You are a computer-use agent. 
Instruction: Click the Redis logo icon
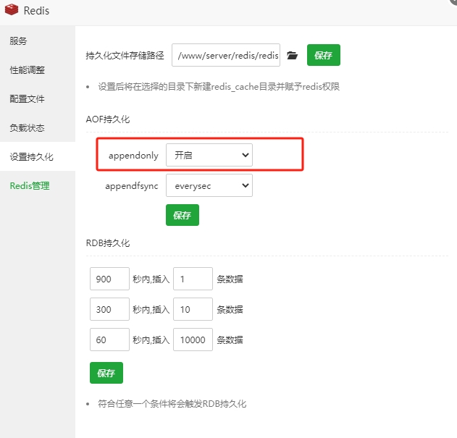pos(12,9)
